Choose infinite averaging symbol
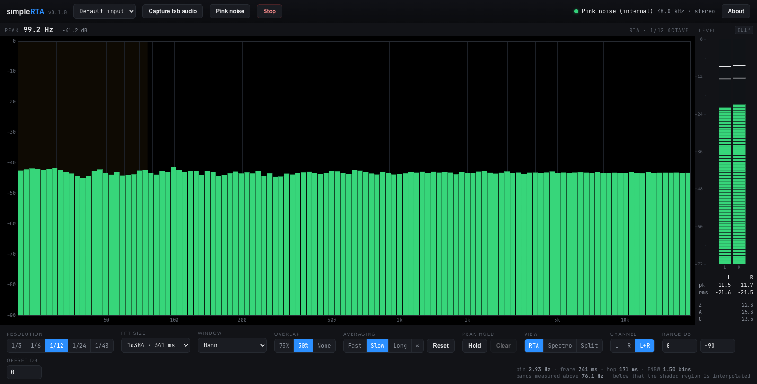The height and width of the screenshot is (384, 757). coord(417,346)
